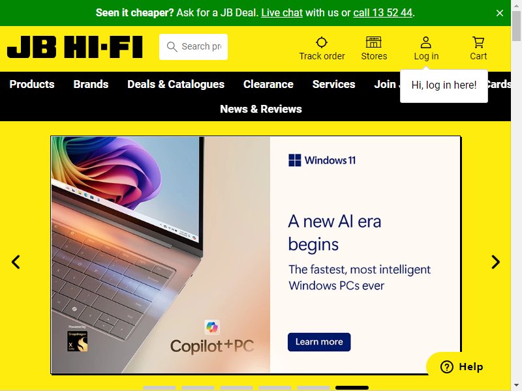Select Clearance in navigation bar
The width and height of the screenshot is (522, 391).
coord(268,84)
